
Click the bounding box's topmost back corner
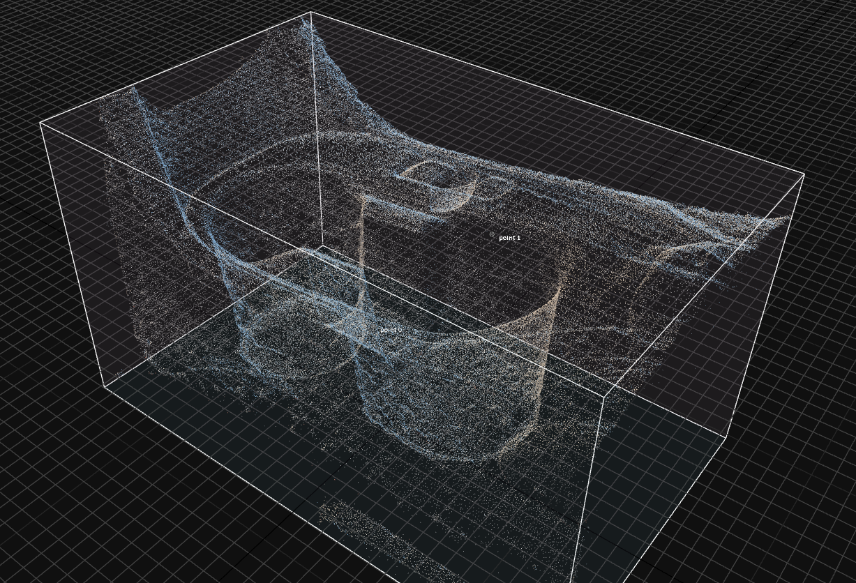point(311,13)
